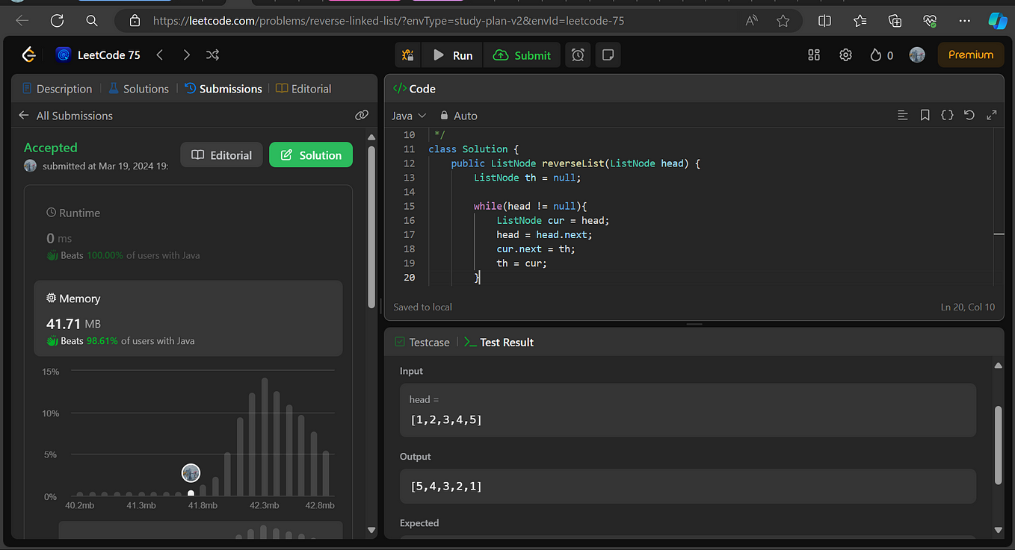Open the alarm clock timer
This screenshot has width=1015, height=550.
(x=578, y=55)
